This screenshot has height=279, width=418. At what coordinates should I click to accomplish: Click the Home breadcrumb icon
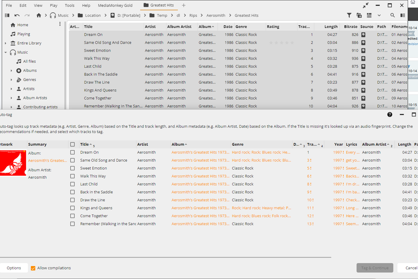coord(39,15)
